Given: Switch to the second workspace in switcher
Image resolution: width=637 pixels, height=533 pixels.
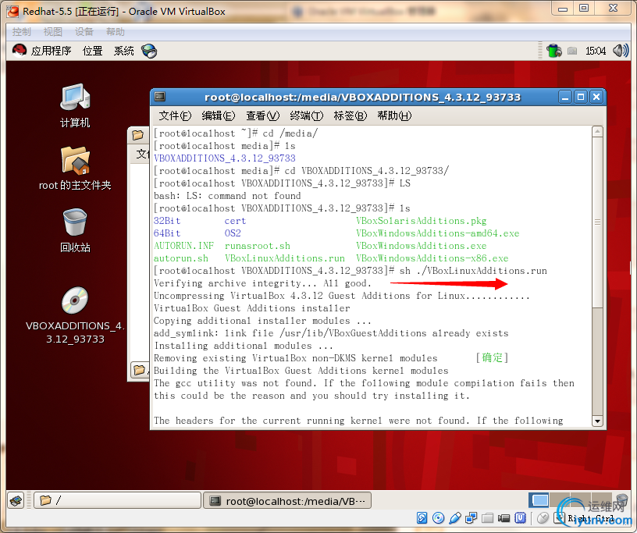Looking at the screenshot, I should point(560,500).
